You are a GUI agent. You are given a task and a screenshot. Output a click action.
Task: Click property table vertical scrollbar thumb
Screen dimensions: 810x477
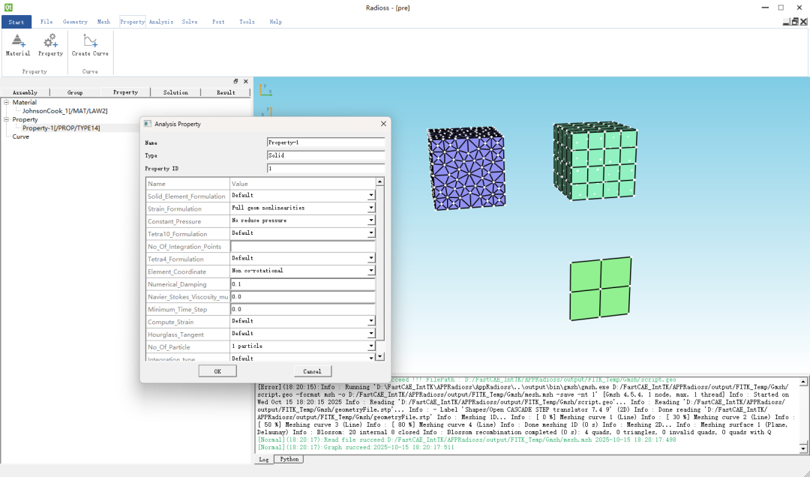(x=380, y=262)
